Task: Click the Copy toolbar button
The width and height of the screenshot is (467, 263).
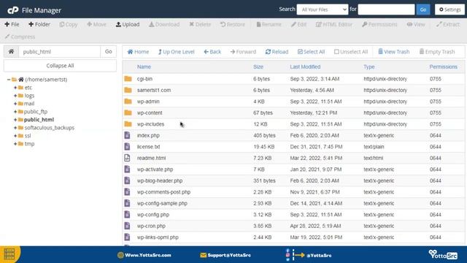Action: (68, 24)
